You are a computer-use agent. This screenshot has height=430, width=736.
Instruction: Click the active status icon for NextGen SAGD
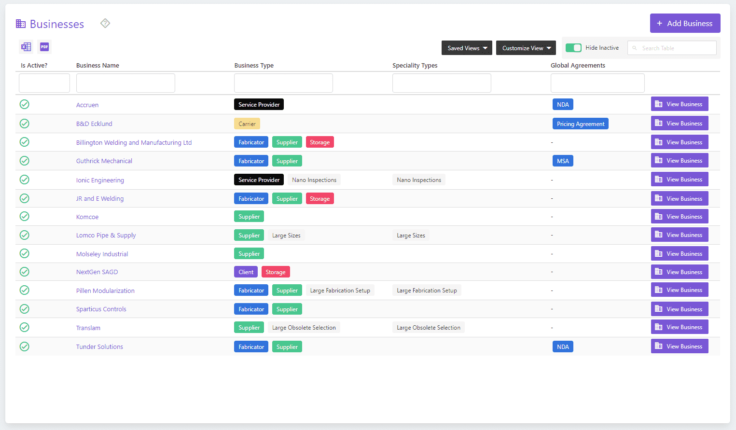click(x=24, y=272)
